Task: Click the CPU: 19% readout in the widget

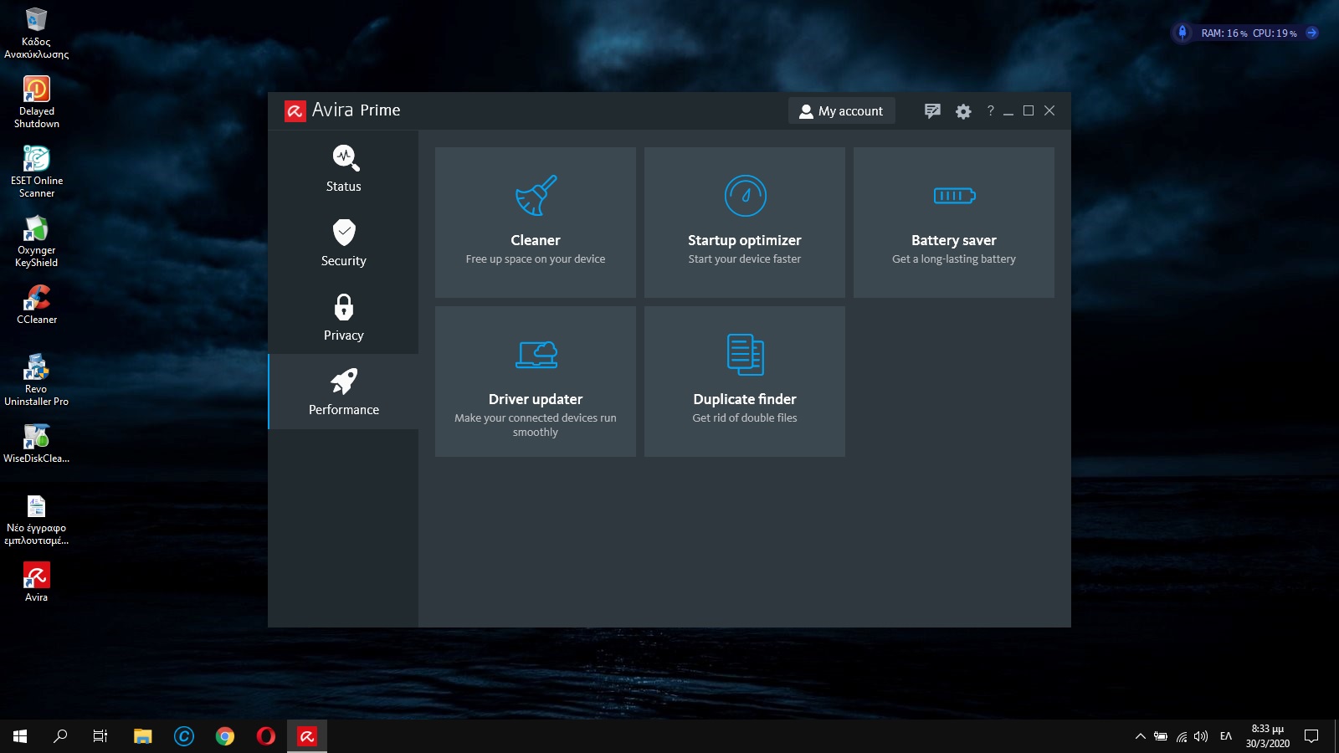Action: [1275, 33]
